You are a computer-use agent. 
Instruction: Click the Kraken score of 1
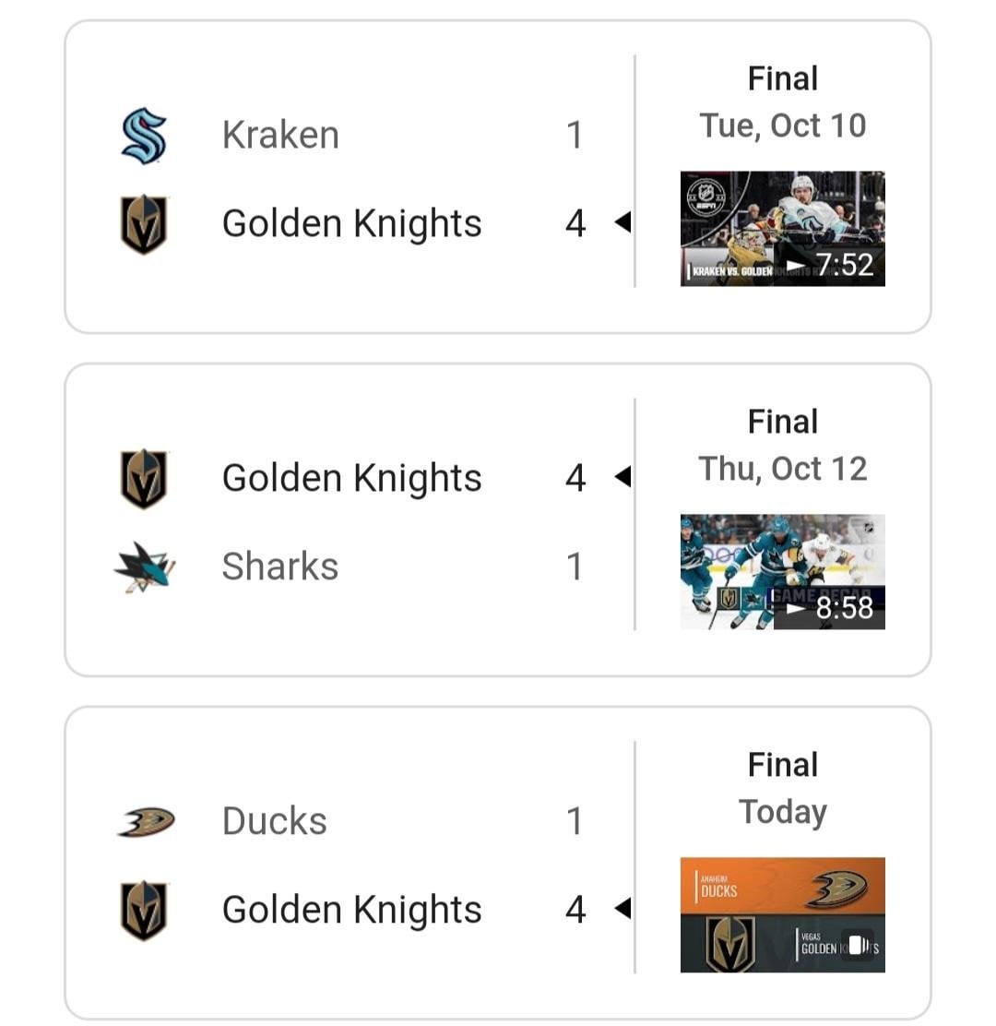[575, 136]
